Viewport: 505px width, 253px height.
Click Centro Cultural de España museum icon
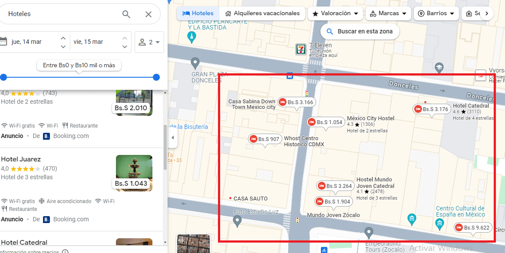pos(439,224)
